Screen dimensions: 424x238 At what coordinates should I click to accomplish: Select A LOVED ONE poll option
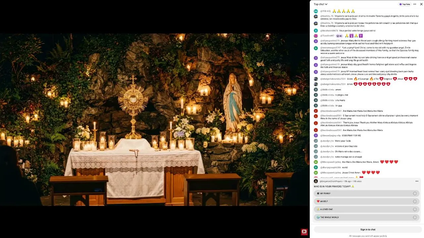367,209
